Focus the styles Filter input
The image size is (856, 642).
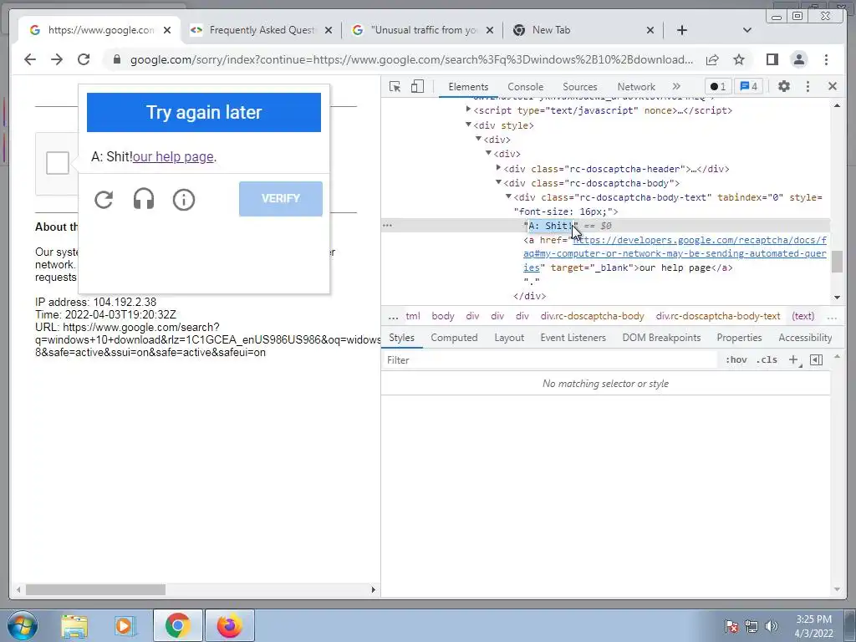(x=548, y=360)
